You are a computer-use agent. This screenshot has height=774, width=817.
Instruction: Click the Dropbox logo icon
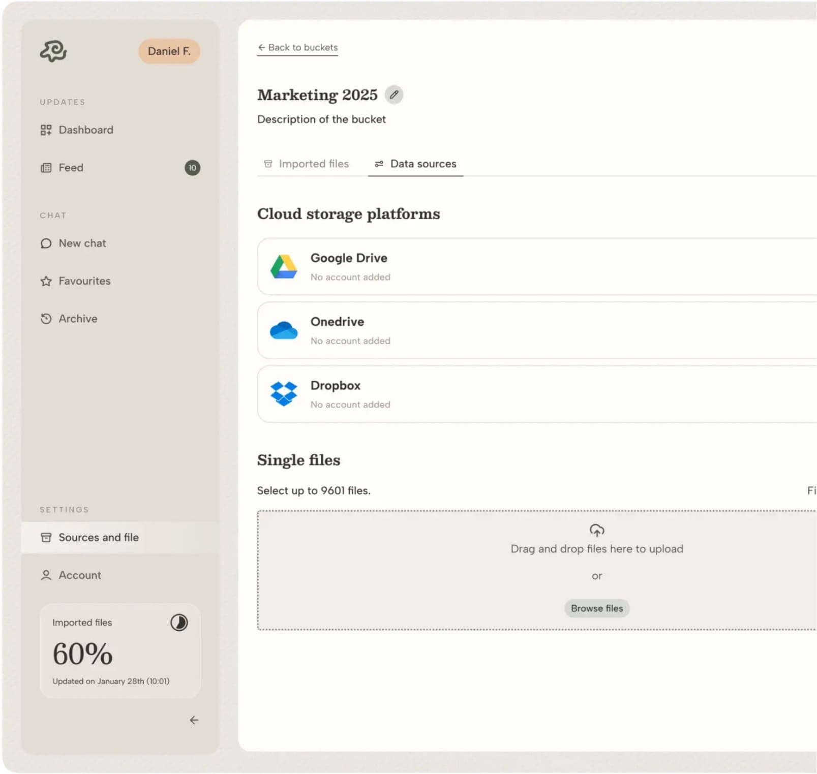pyautogui.click(x=284, y=394)
